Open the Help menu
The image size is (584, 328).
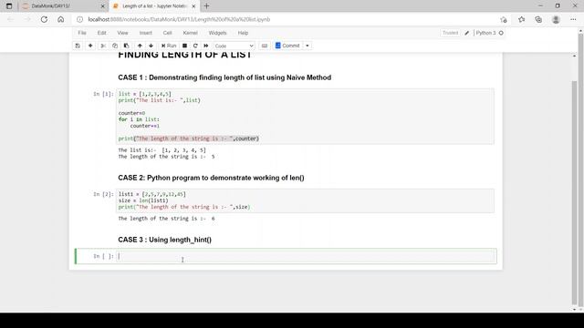tap(243, 33)
